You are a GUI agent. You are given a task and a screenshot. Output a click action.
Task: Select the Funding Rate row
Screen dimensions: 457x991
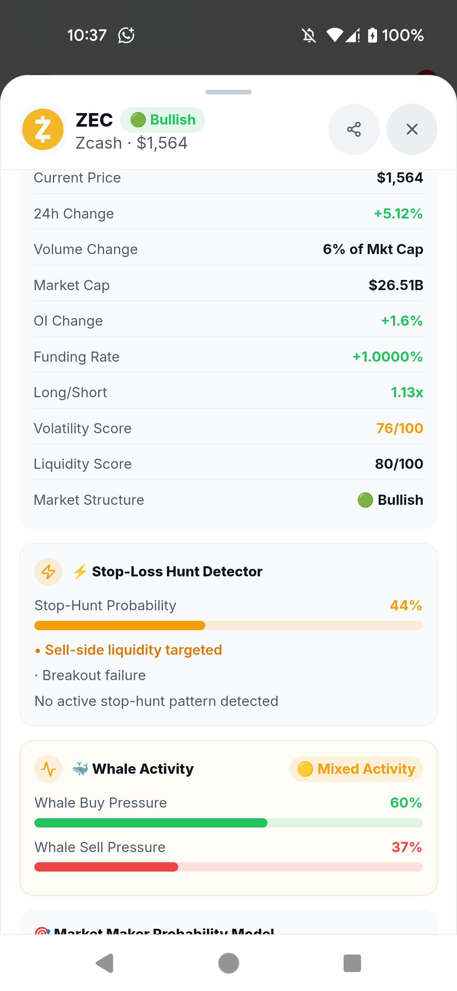tap(228, 357)
